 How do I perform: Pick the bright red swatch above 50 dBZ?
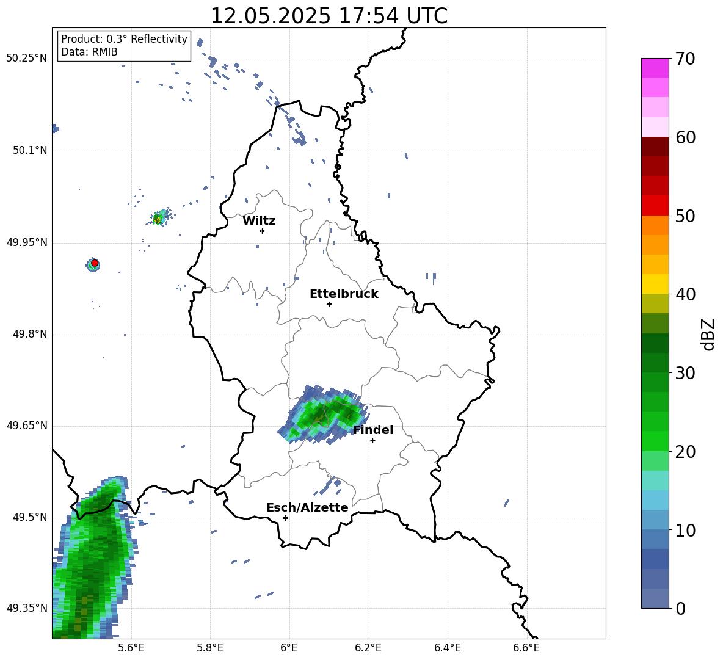pos(655,206)
